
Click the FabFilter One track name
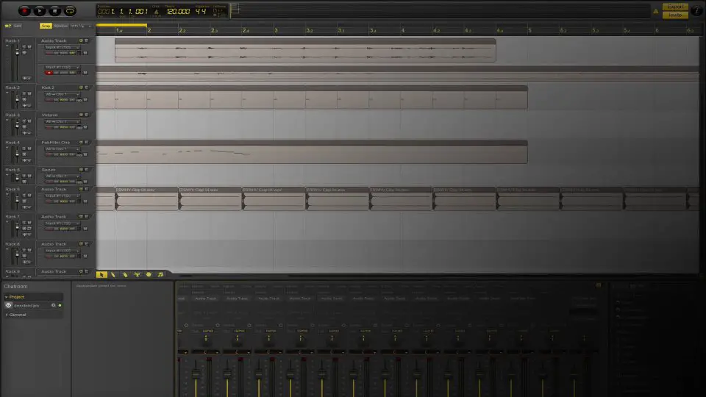point(55,142)
